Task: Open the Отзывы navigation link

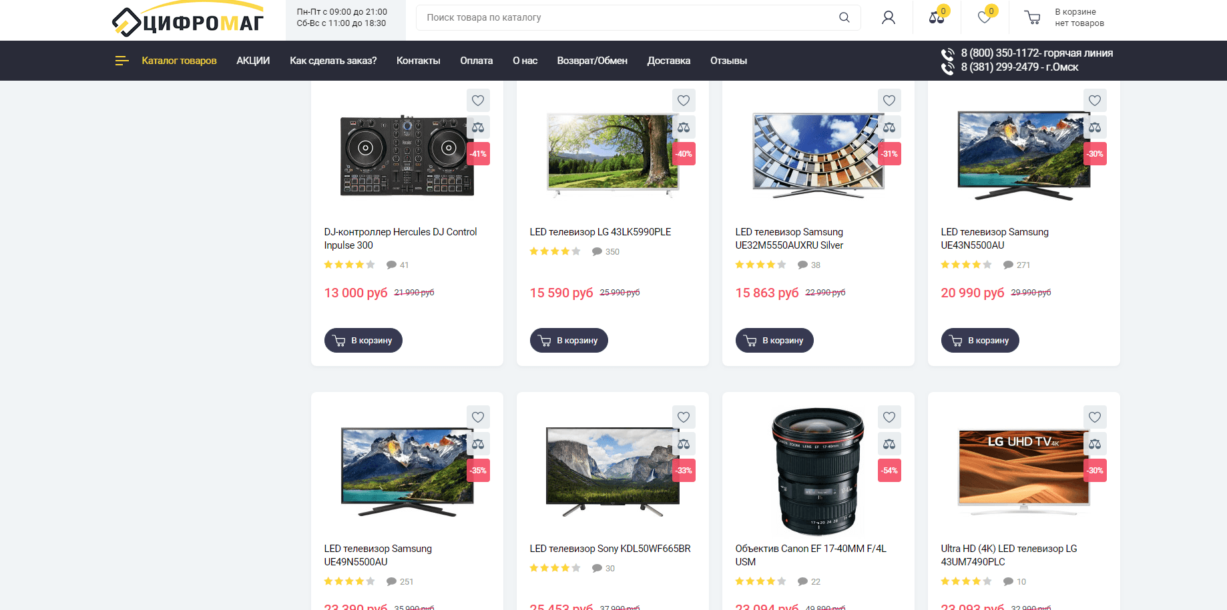Action: click(728, 61)
